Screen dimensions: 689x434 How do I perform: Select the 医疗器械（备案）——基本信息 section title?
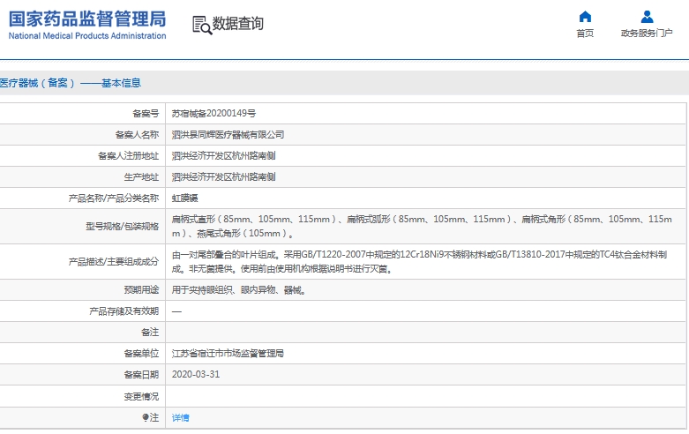click(71, 83)
